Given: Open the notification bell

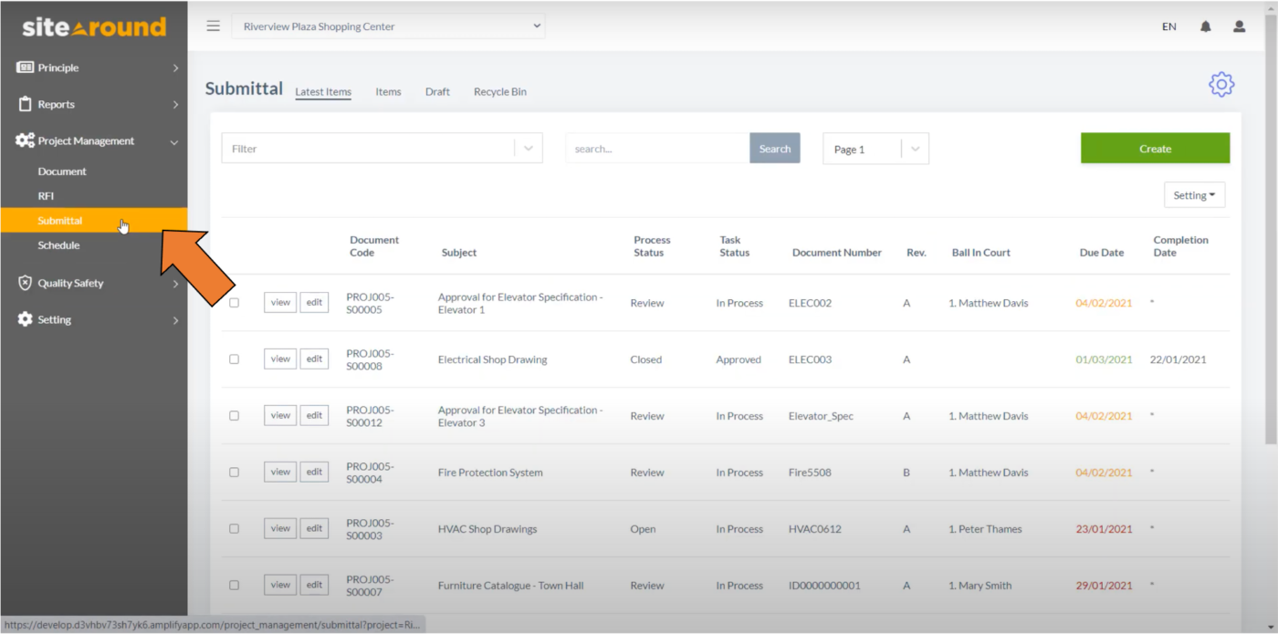Looking at the screenshot, I should point(1205,26).
